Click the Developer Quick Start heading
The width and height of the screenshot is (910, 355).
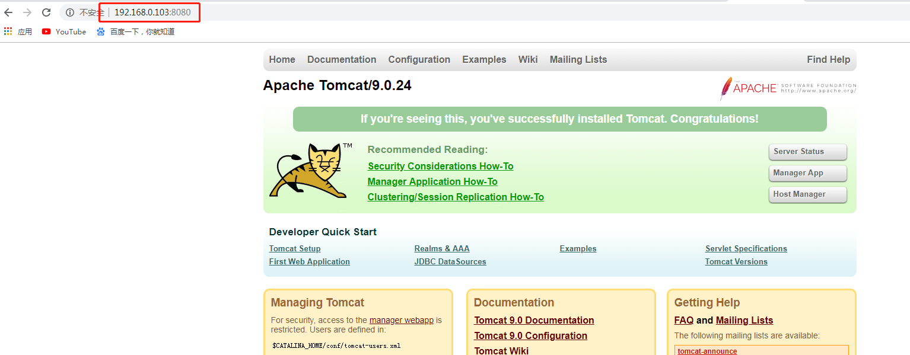click(323, 232)
